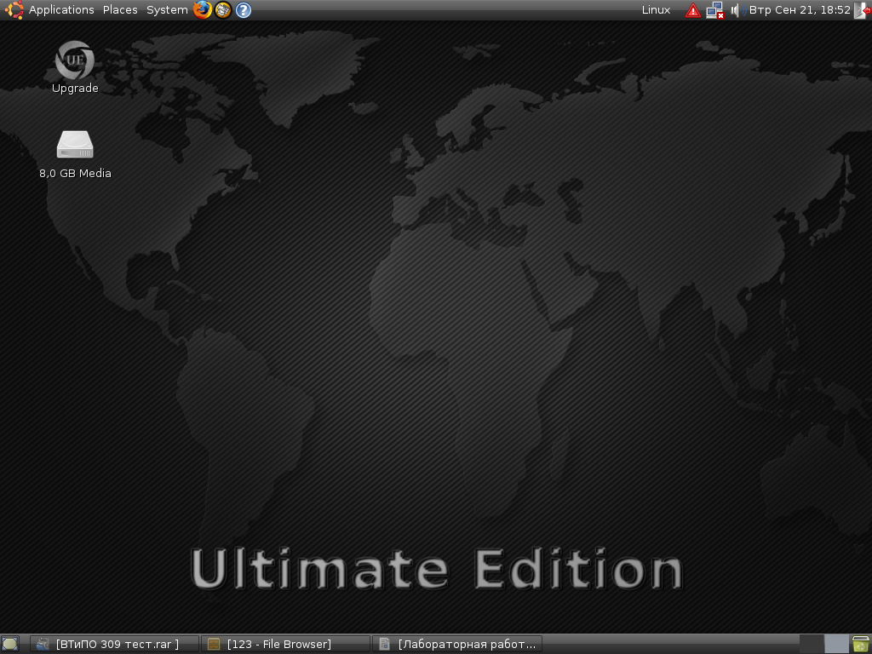The image size is (872, 654).
Task: Select the 8,0 GB Media drive icon
Action: pos(75,154)
